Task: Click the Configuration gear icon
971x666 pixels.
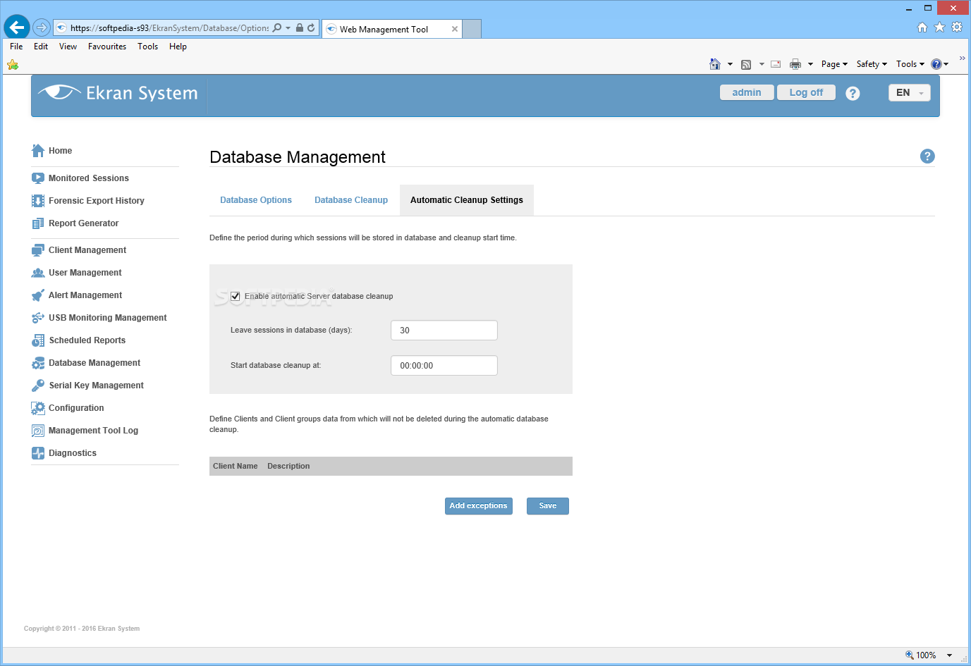Action: click(38, 408)
